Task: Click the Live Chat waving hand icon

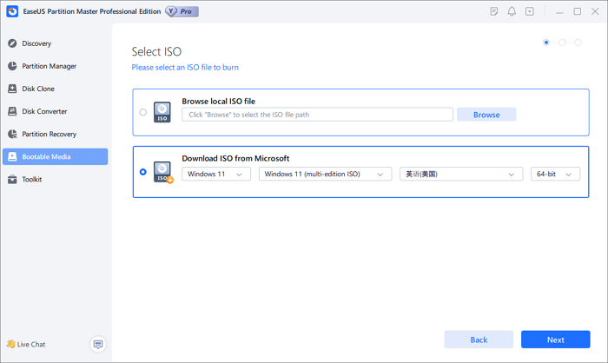Action: coord(10,344)
